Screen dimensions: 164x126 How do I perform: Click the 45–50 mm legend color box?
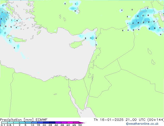[76, 123]
